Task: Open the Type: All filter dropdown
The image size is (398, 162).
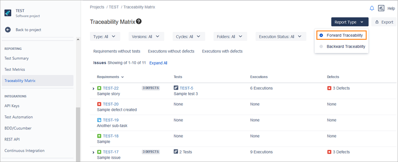Action: [x=105, y=37]
